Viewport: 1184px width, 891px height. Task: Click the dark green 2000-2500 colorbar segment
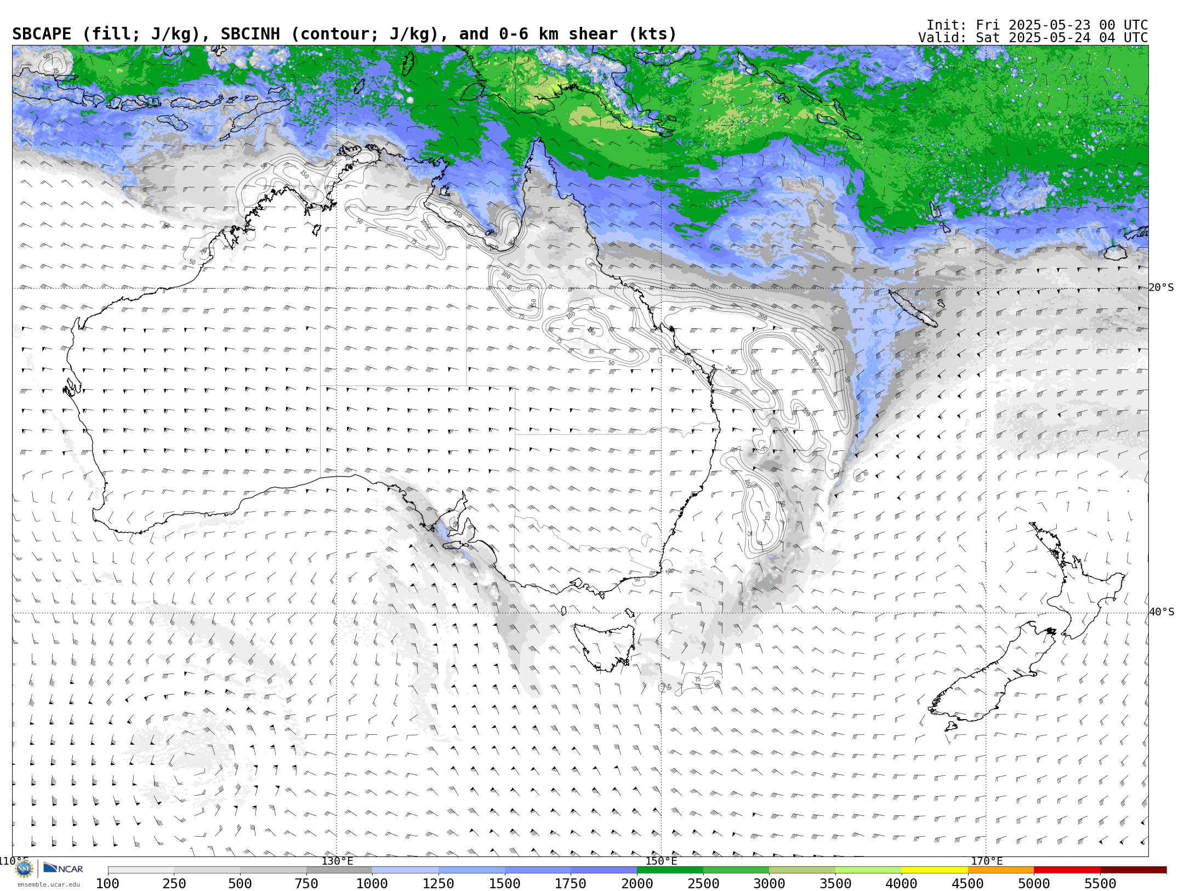[670, 870]
